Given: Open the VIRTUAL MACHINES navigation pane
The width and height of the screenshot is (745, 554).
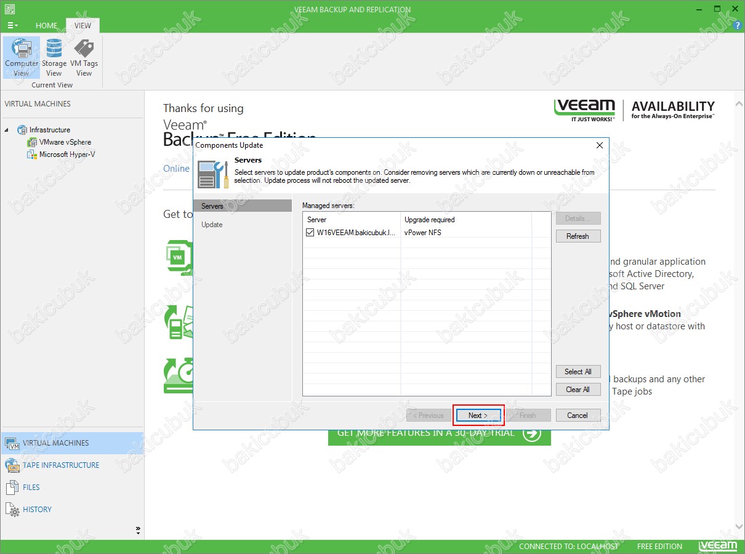Looking at the screenshot, I should coord(72,443).
